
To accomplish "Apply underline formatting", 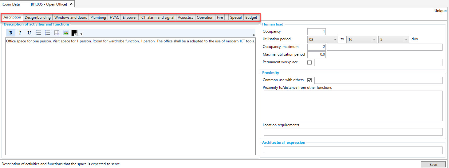I will coord(29,33).
